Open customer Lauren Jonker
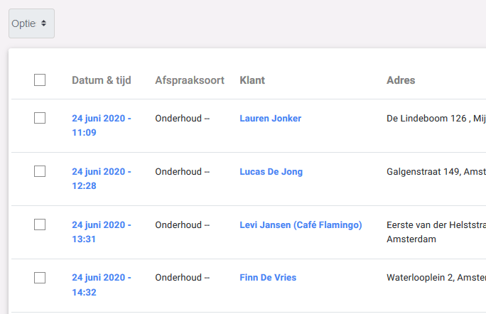Screen dimensions: 486x314 [270, 119]
